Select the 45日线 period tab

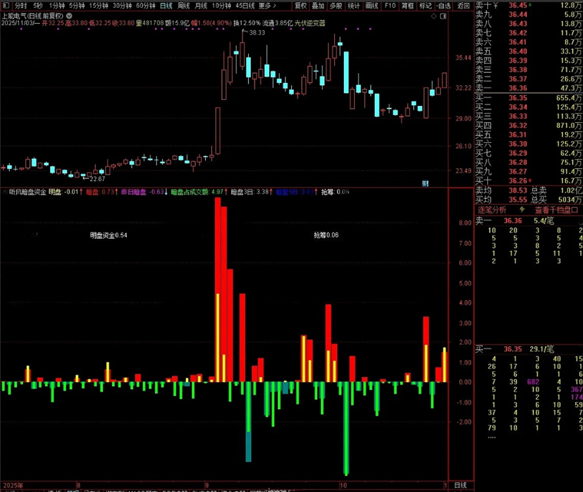pyautogui.click(x=245, y=6)
